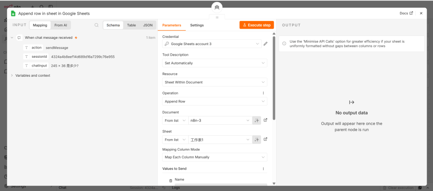The image size is (433, 191).
Task: Open the Sheet From list mode dropdown
Action: click(x=175, y=140)
